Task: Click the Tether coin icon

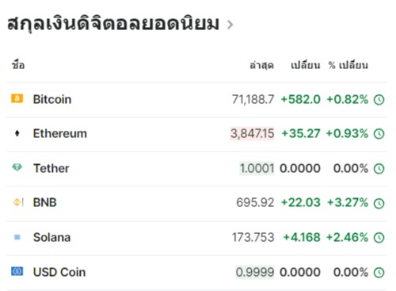Action: [x=17, y=167]
